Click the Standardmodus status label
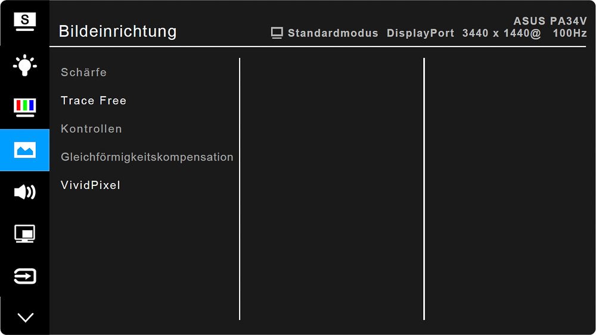 coord(333,33)
